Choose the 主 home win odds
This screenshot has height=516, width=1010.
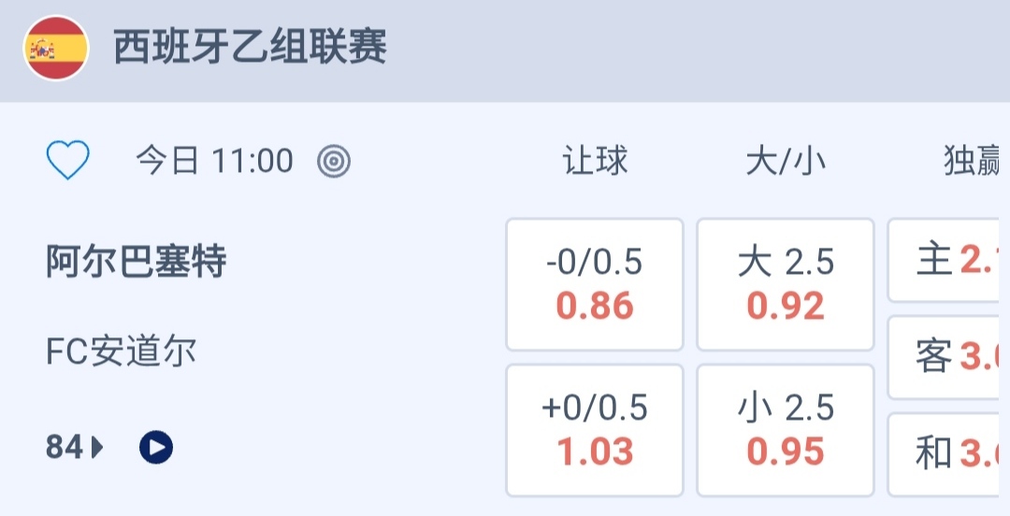[x=949, y=261]
